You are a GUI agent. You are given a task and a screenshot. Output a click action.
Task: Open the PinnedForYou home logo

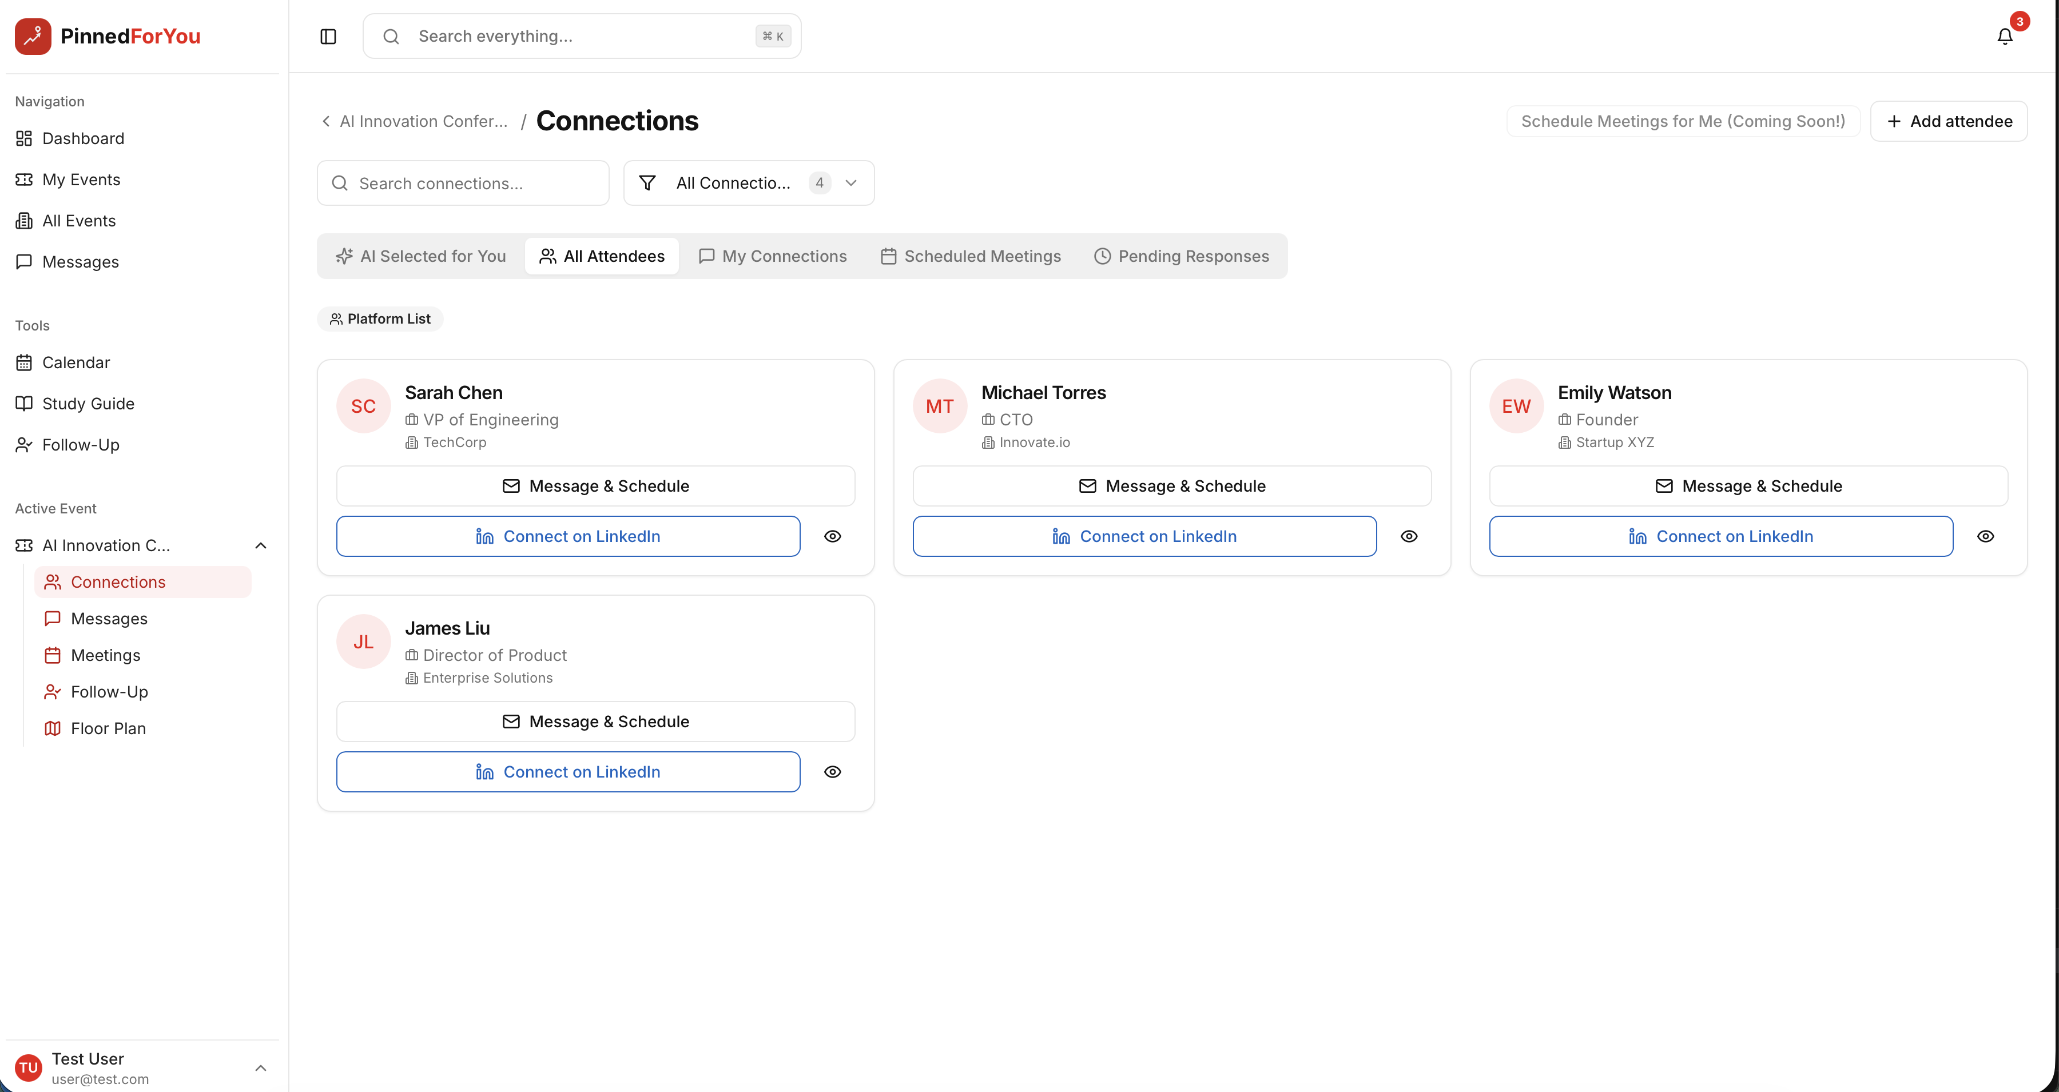click(x=107, y=36)
